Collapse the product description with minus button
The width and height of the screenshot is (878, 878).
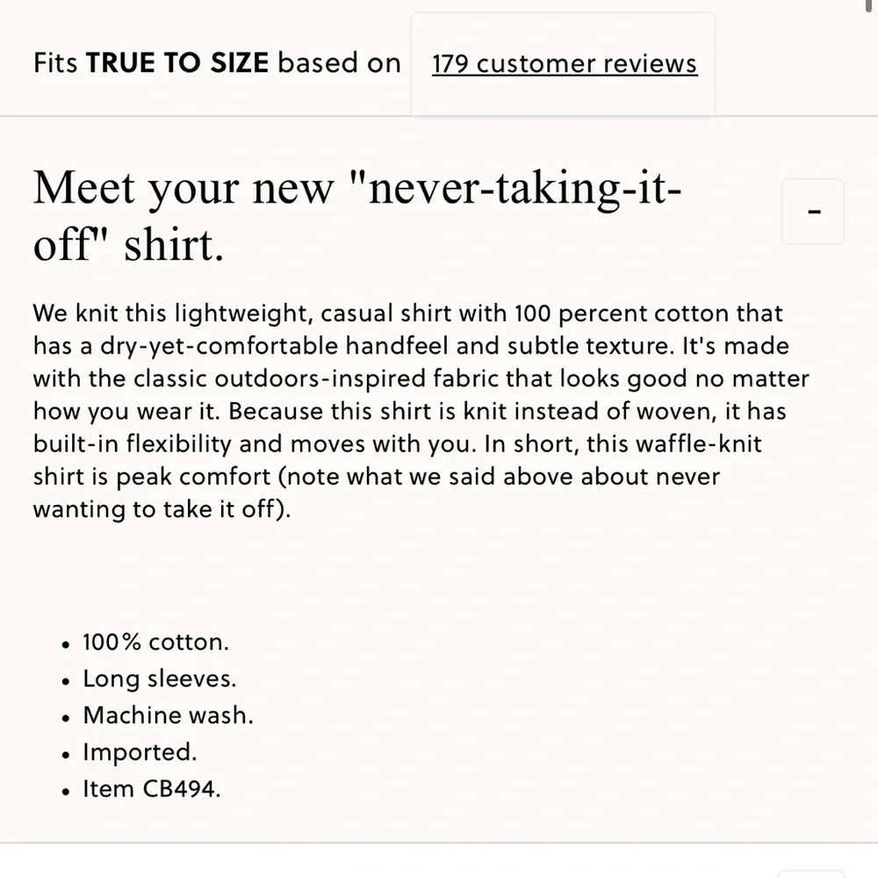point(813,212)
